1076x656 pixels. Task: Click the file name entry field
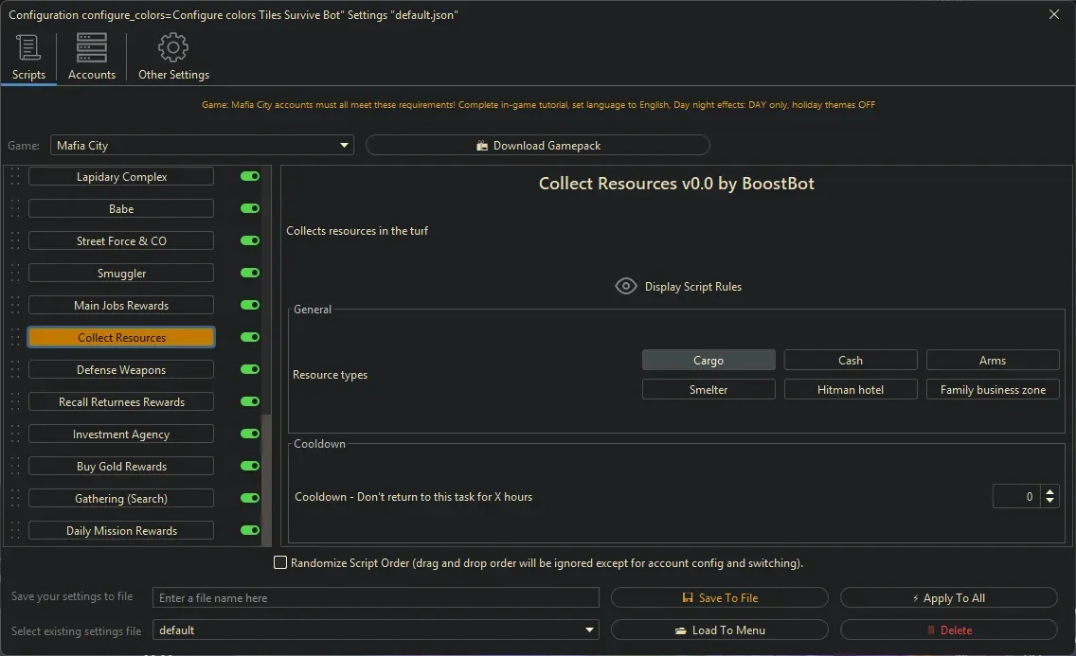(x=377, y=597)
